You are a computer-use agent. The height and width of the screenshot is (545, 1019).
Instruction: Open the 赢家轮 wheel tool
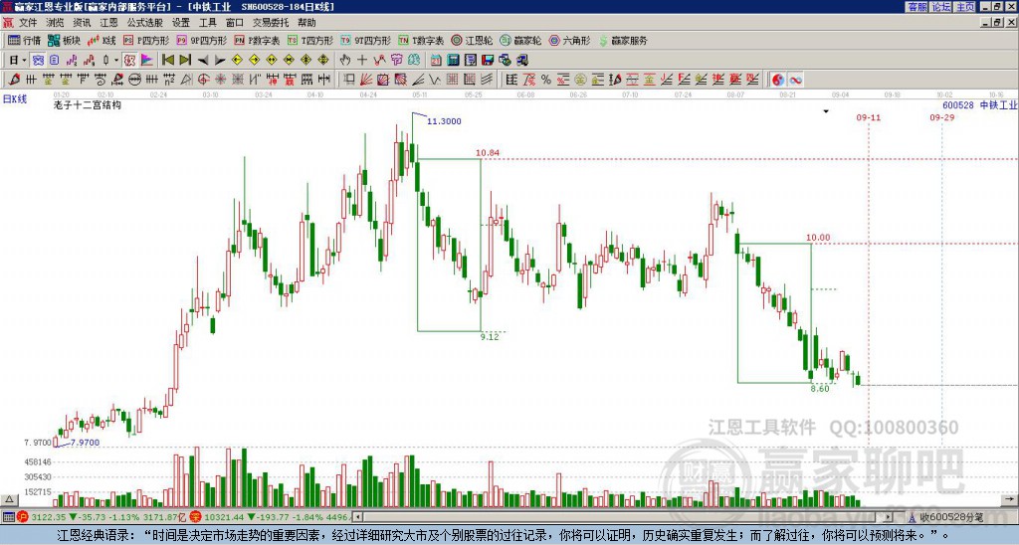point(520,40)
